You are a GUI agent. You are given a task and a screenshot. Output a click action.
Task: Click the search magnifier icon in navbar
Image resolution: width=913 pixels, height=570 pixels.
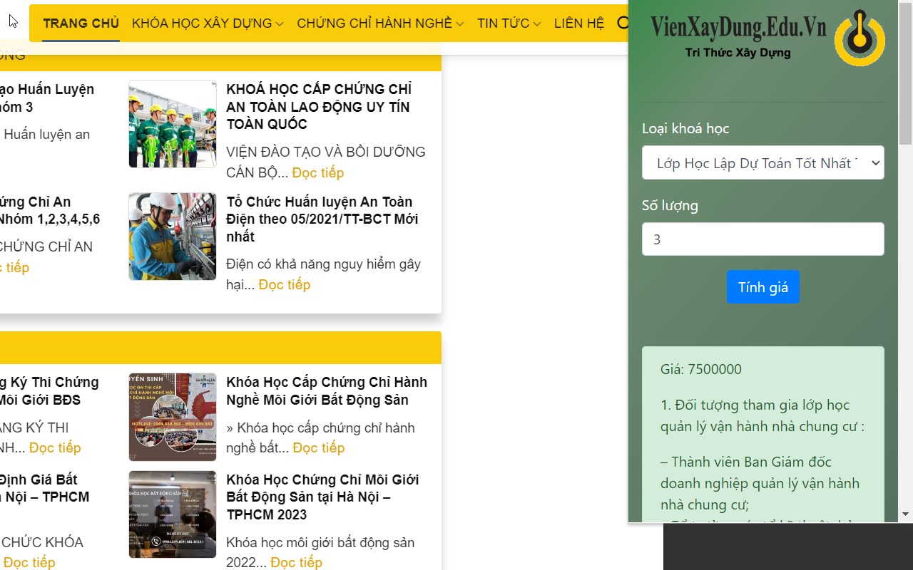point(622,24)
